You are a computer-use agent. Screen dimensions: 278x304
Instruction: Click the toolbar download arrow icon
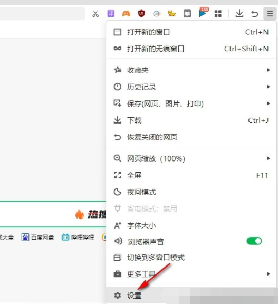pos(239,14)
